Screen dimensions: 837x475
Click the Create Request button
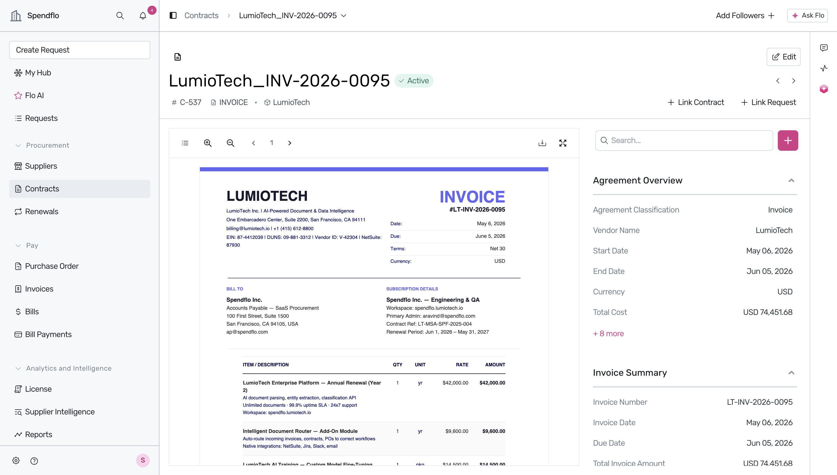point(80,50)
